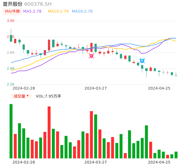Screen dimensions: 189x166
Task: Click the VOL:7.95万手 volume readout
Action: coord(48,96)
